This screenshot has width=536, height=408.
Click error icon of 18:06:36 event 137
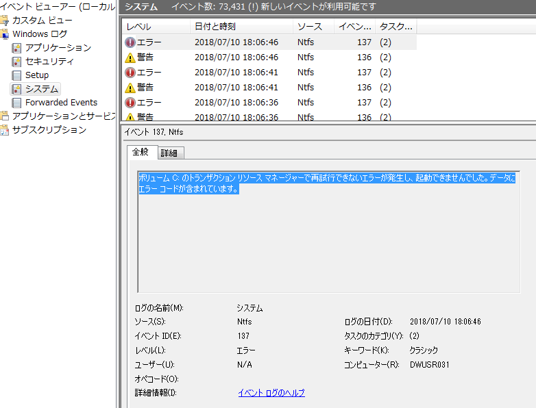(x=130, y=103)
